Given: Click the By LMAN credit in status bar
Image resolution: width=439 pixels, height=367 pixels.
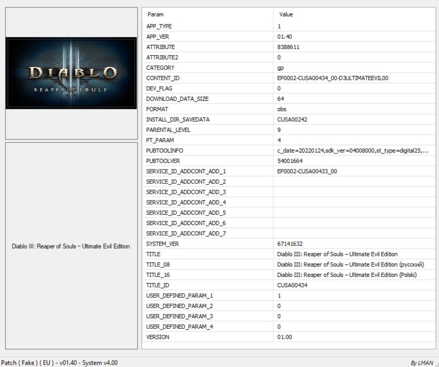Looking at the screenshot, I should pyautogui.click(x=421, y=363).
